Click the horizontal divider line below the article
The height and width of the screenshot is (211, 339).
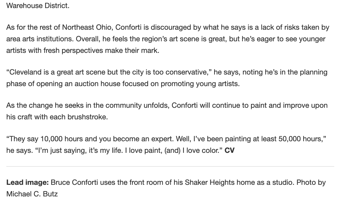170,166
